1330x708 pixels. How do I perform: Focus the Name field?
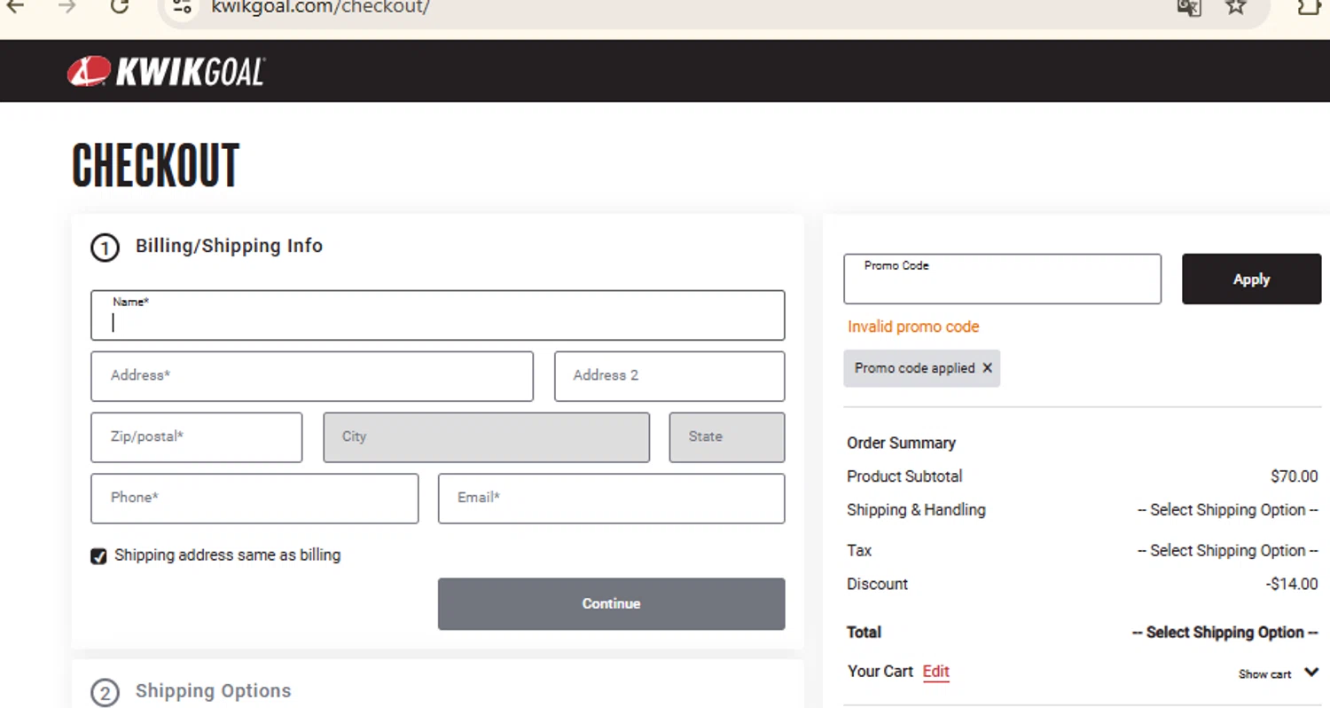[438, 315]
